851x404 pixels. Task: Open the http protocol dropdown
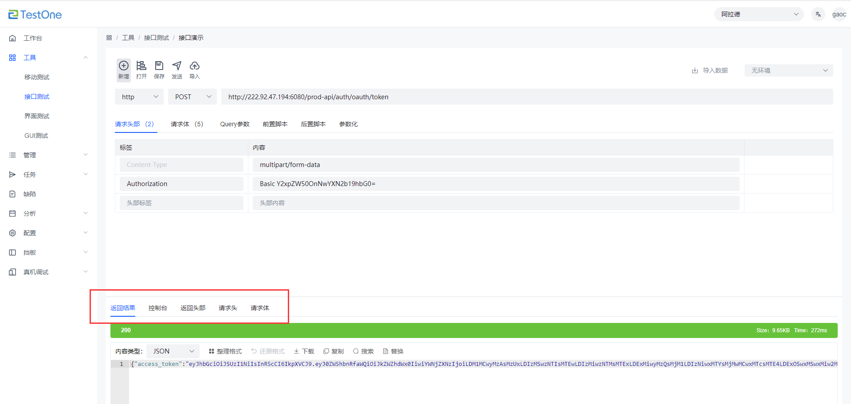(x=139, y=97)
